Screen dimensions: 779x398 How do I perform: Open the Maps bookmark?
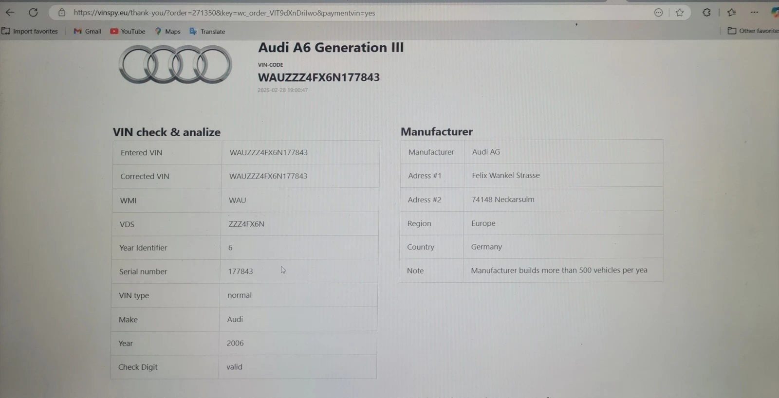click(168, 31)
